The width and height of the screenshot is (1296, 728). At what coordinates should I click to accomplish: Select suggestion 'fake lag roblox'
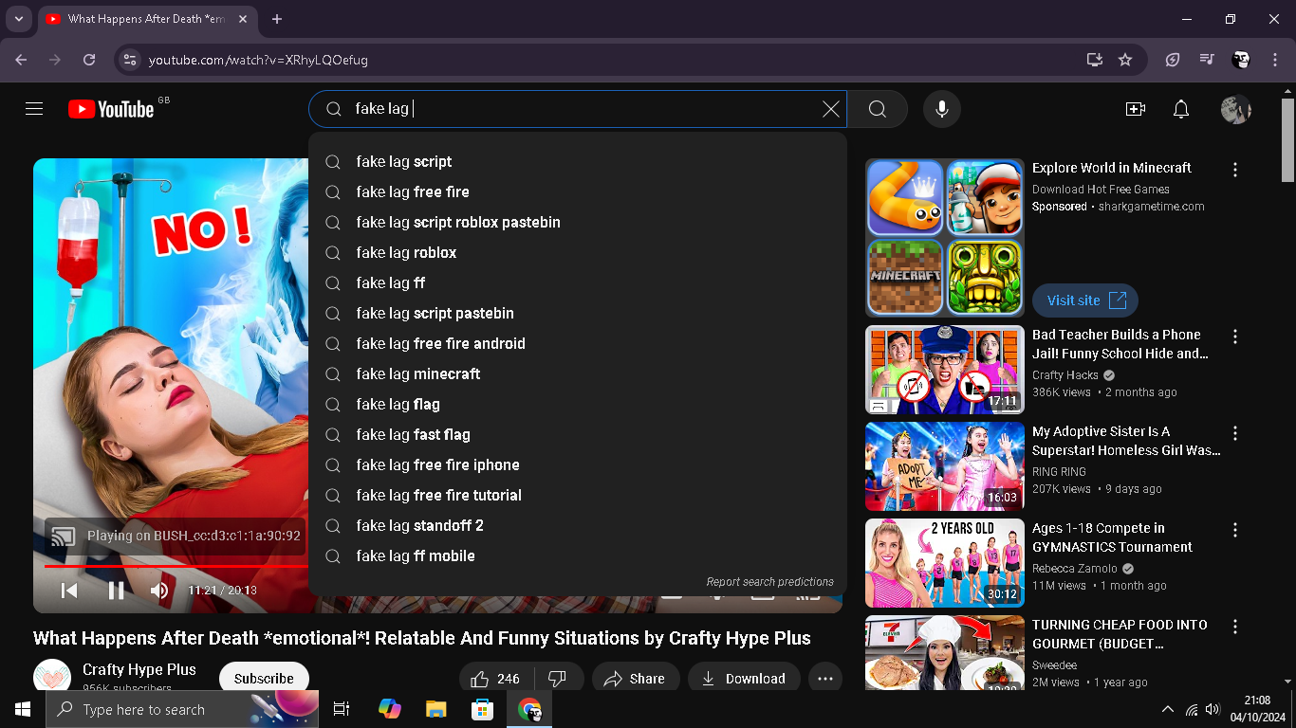(x=578, y=253)
